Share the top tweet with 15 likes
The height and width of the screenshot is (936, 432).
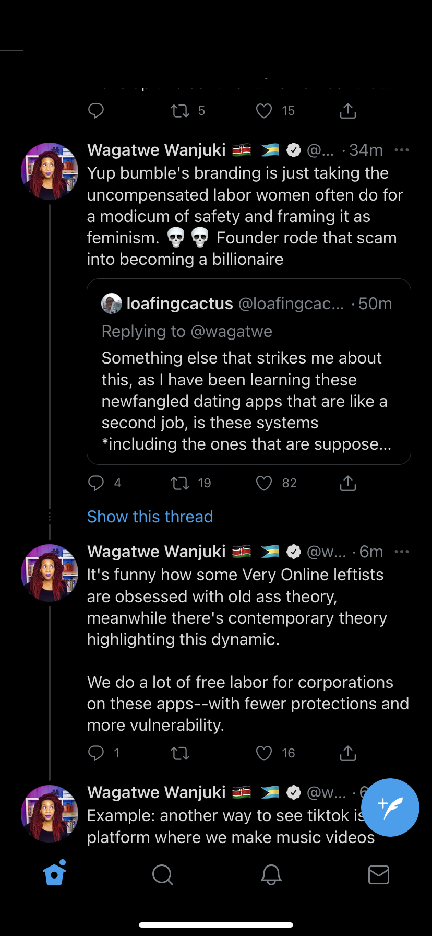[x=347, y=111]
